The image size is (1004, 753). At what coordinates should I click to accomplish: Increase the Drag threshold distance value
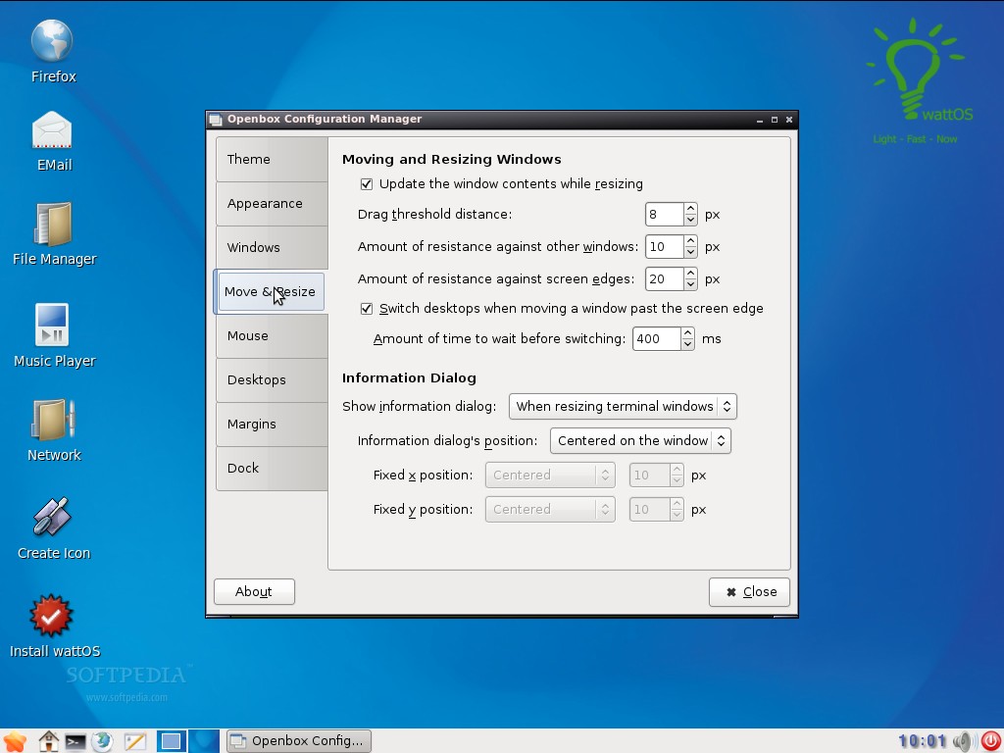[x=690, y=209]
